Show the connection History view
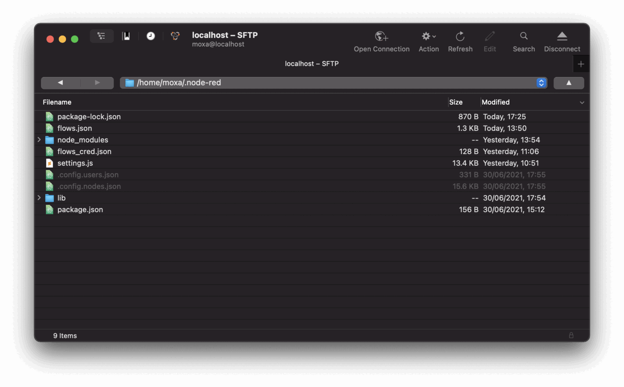Screen dimensions: 624x387 point(151,36)
